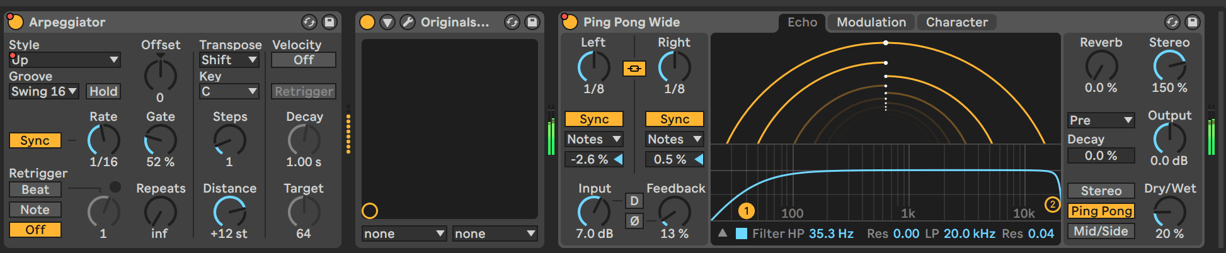This screenshot has height=253, width=1226.
Task: Toggle Originals device activator
Action: [x=367, y=22]
